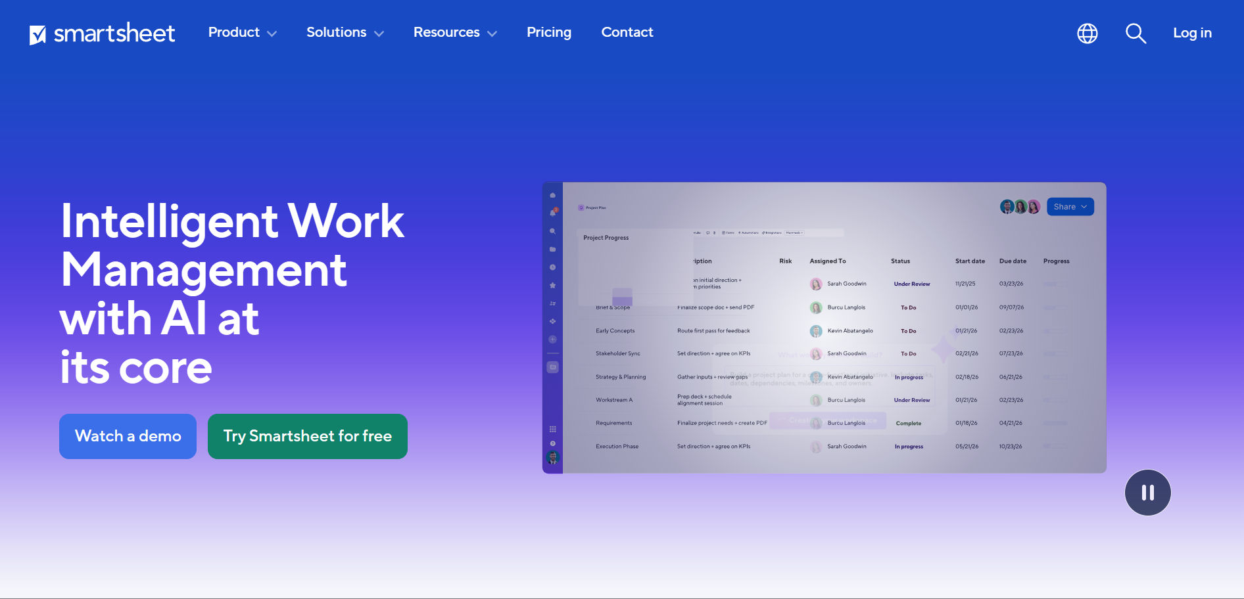Select the 'Execution Phase' row name
This screenshot has width=1244, height=599.
pyautogui.click(x=617, y=447)
